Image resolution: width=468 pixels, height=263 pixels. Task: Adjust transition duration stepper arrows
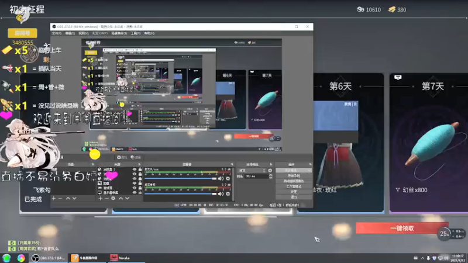pos(271,177)
